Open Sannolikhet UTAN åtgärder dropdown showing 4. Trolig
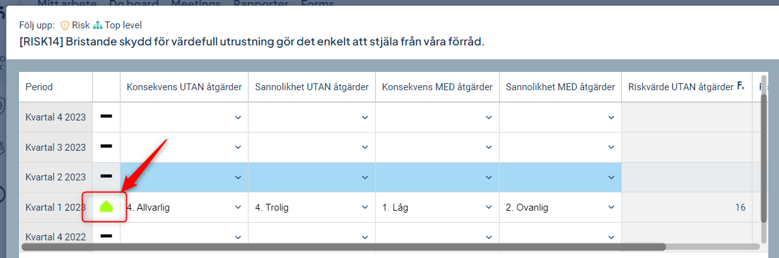The height and width of the screenshot is (258, 779). (312, 207)
